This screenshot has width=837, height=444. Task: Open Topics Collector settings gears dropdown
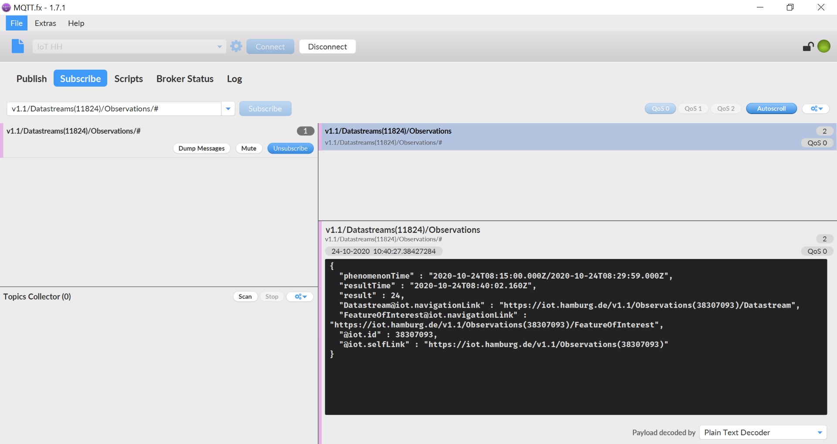tap(300, 296)
